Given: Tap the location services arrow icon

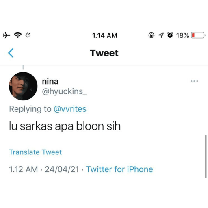Looking at the screenshot, I should point(161,35).
